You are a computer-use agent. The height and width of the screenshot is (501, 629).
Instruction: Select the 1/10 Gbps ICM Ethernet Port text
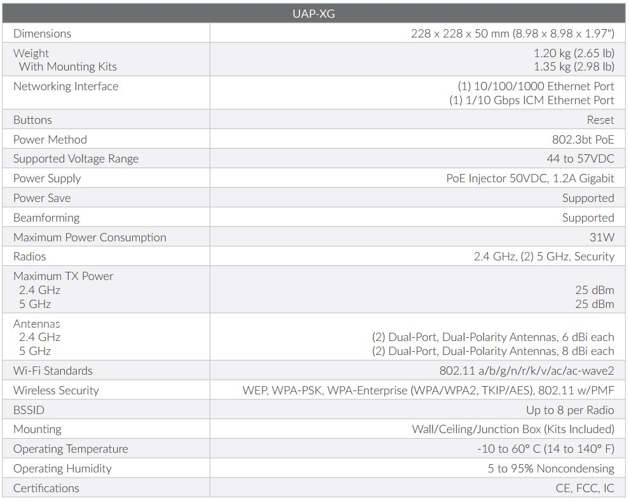coord(531,100)
